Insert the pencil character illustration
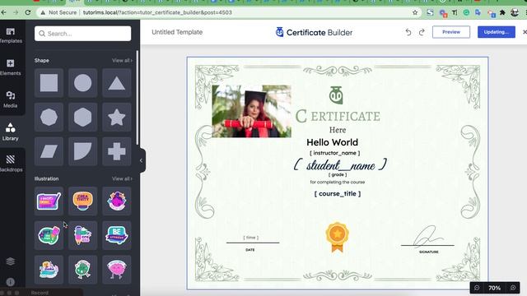Image resolution: width=527 pixels, height=296 pixels. point(82,235)
